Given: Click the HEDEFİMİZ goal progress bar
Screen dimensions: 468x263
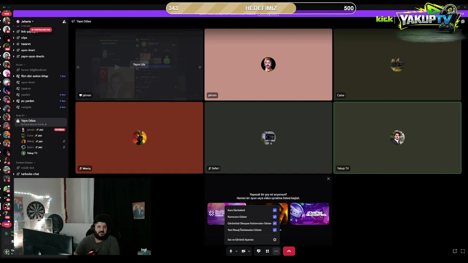Looking at the screenshot, I should point(261,8).
